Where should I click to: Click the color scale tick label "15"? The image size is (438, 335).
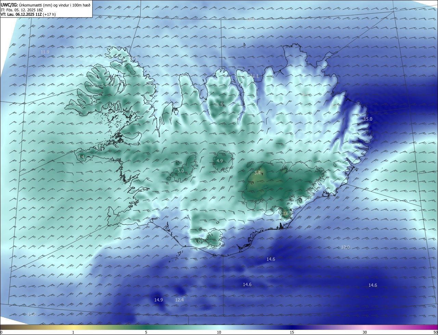[292, 332]
